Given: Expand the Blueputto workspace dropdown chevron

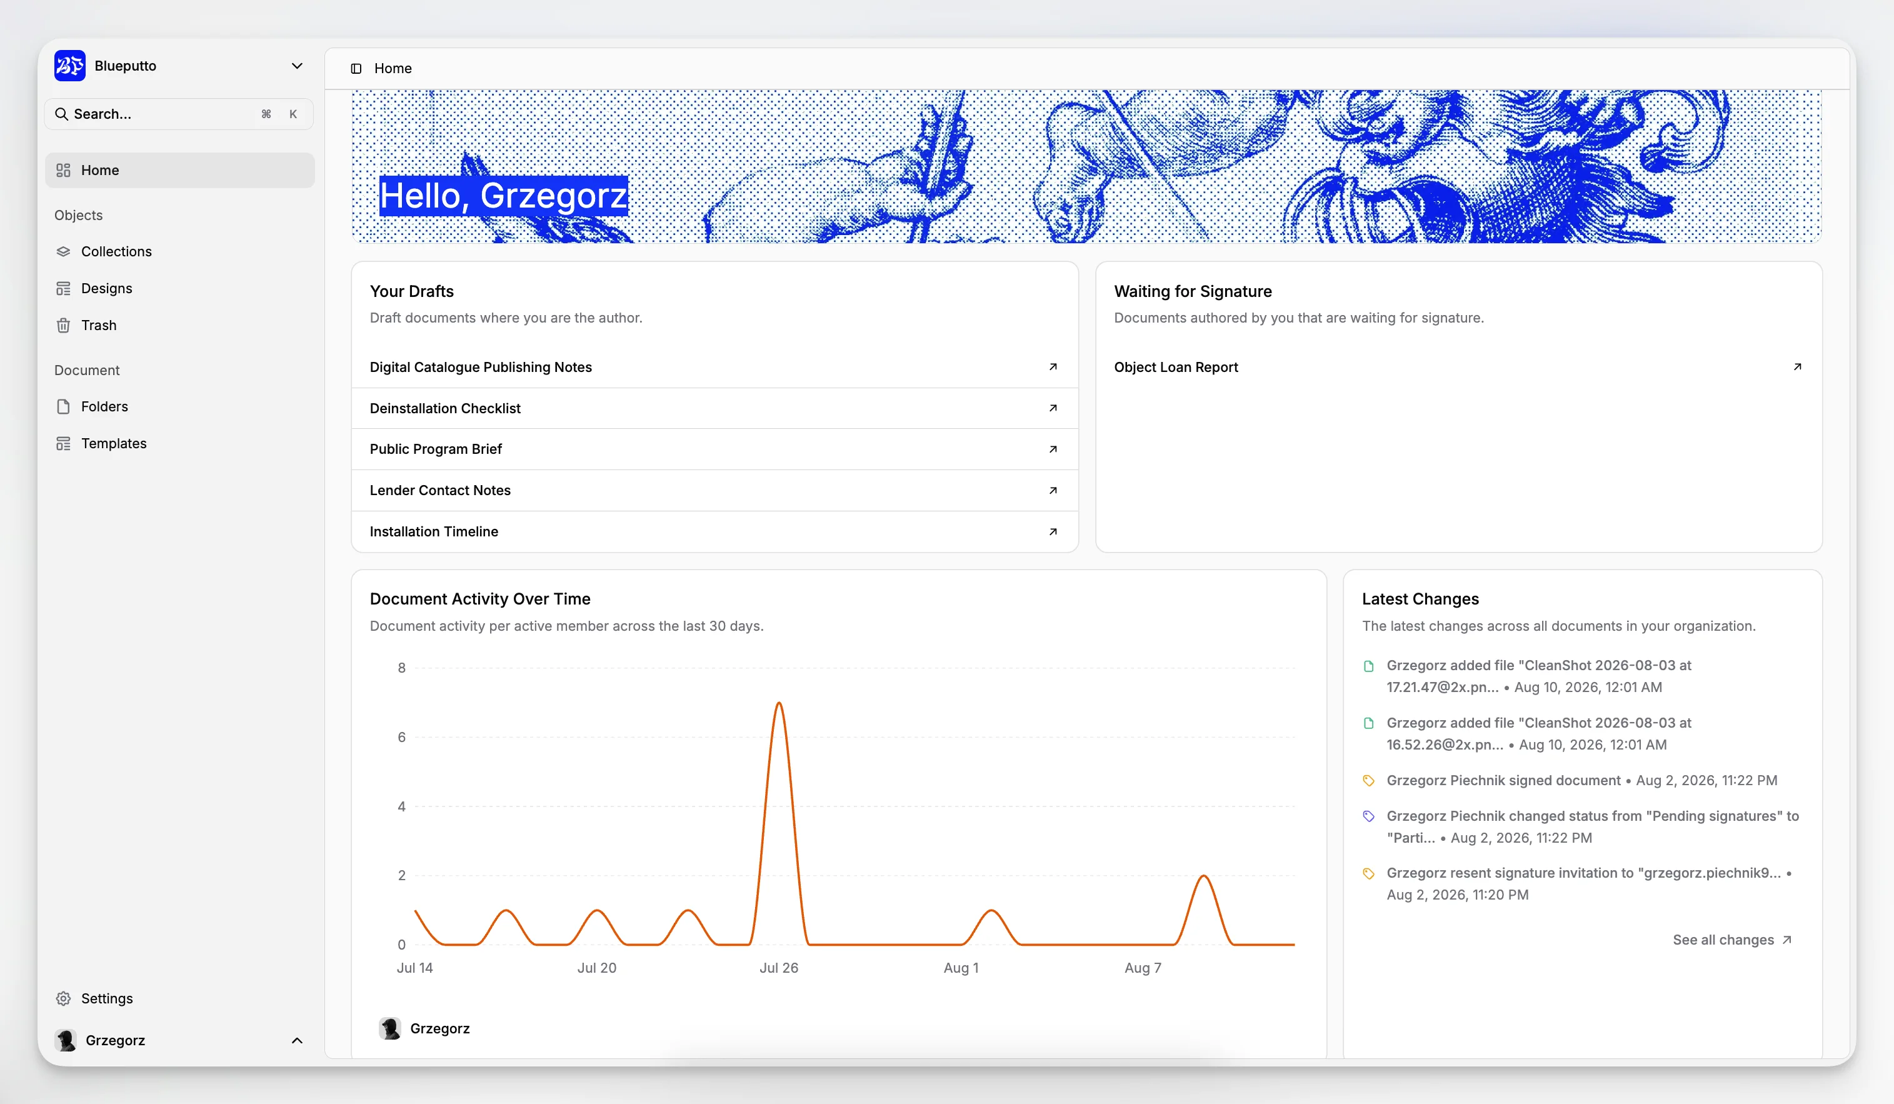Looking at the screenshot, I should [x=297, y=66].
